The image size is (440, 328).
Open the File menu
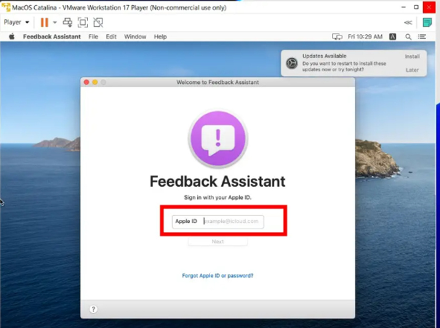(93, 37)
